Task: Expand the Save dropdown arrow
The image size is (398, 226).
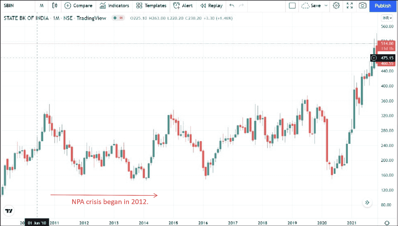Action: 326,5
